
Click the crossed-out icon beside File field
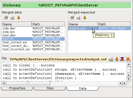(x=122, y=59)
